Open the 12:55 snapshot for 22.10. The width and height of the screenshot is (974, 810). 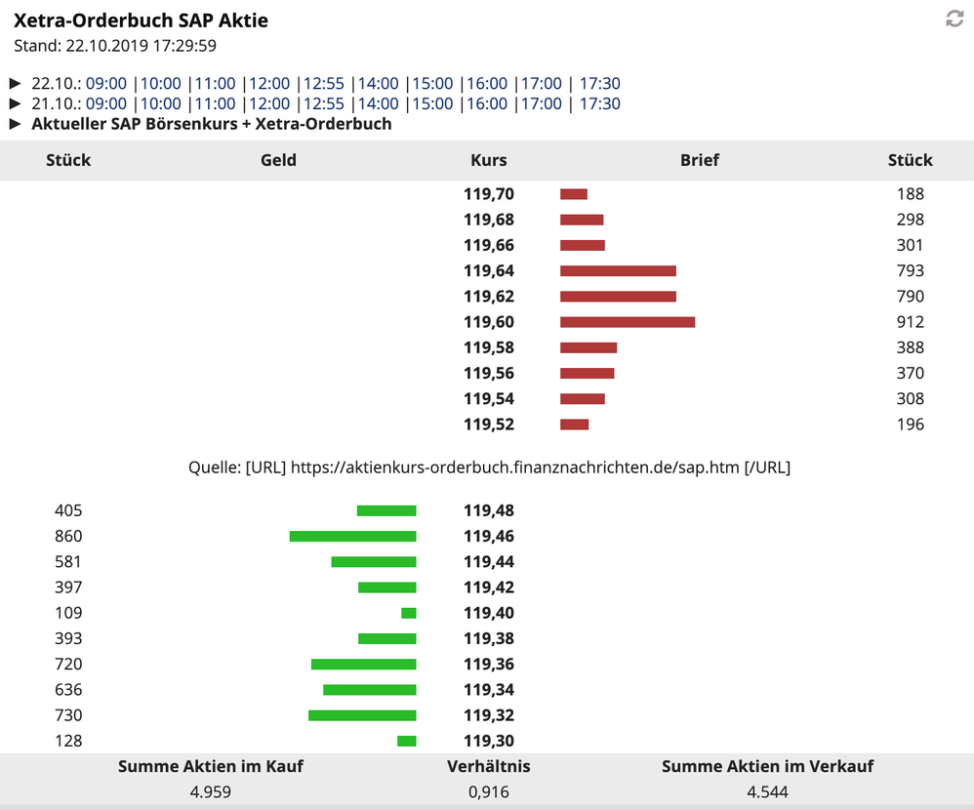(x=324, y=84)
